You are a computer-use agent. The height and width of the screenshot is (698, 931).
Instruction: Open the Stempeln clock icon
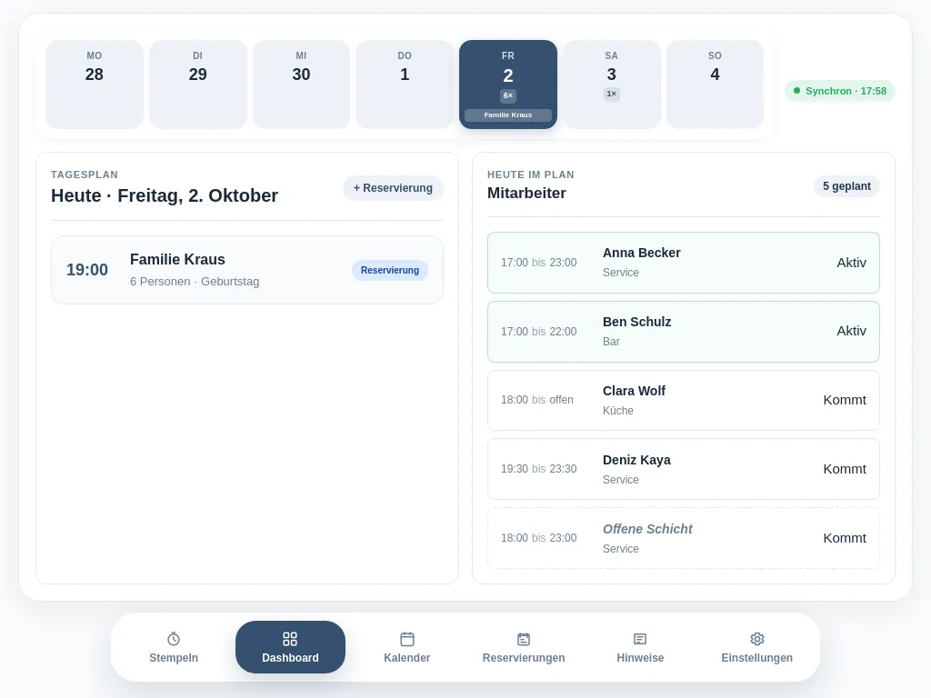(x=174, y=639)
